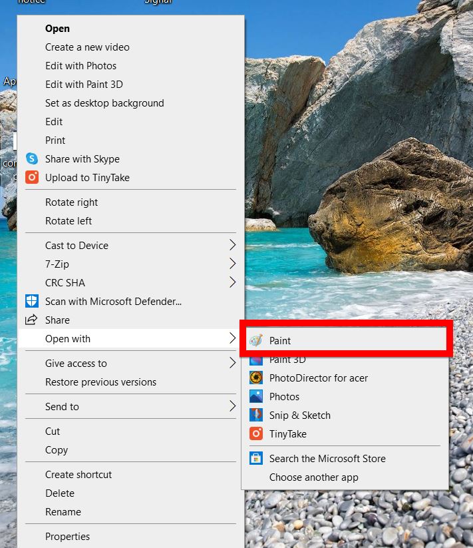Viewport: 473px width, 548px height.
Task: Expand the CRC SHA submenu arrow
Action: tap(232, 282)
